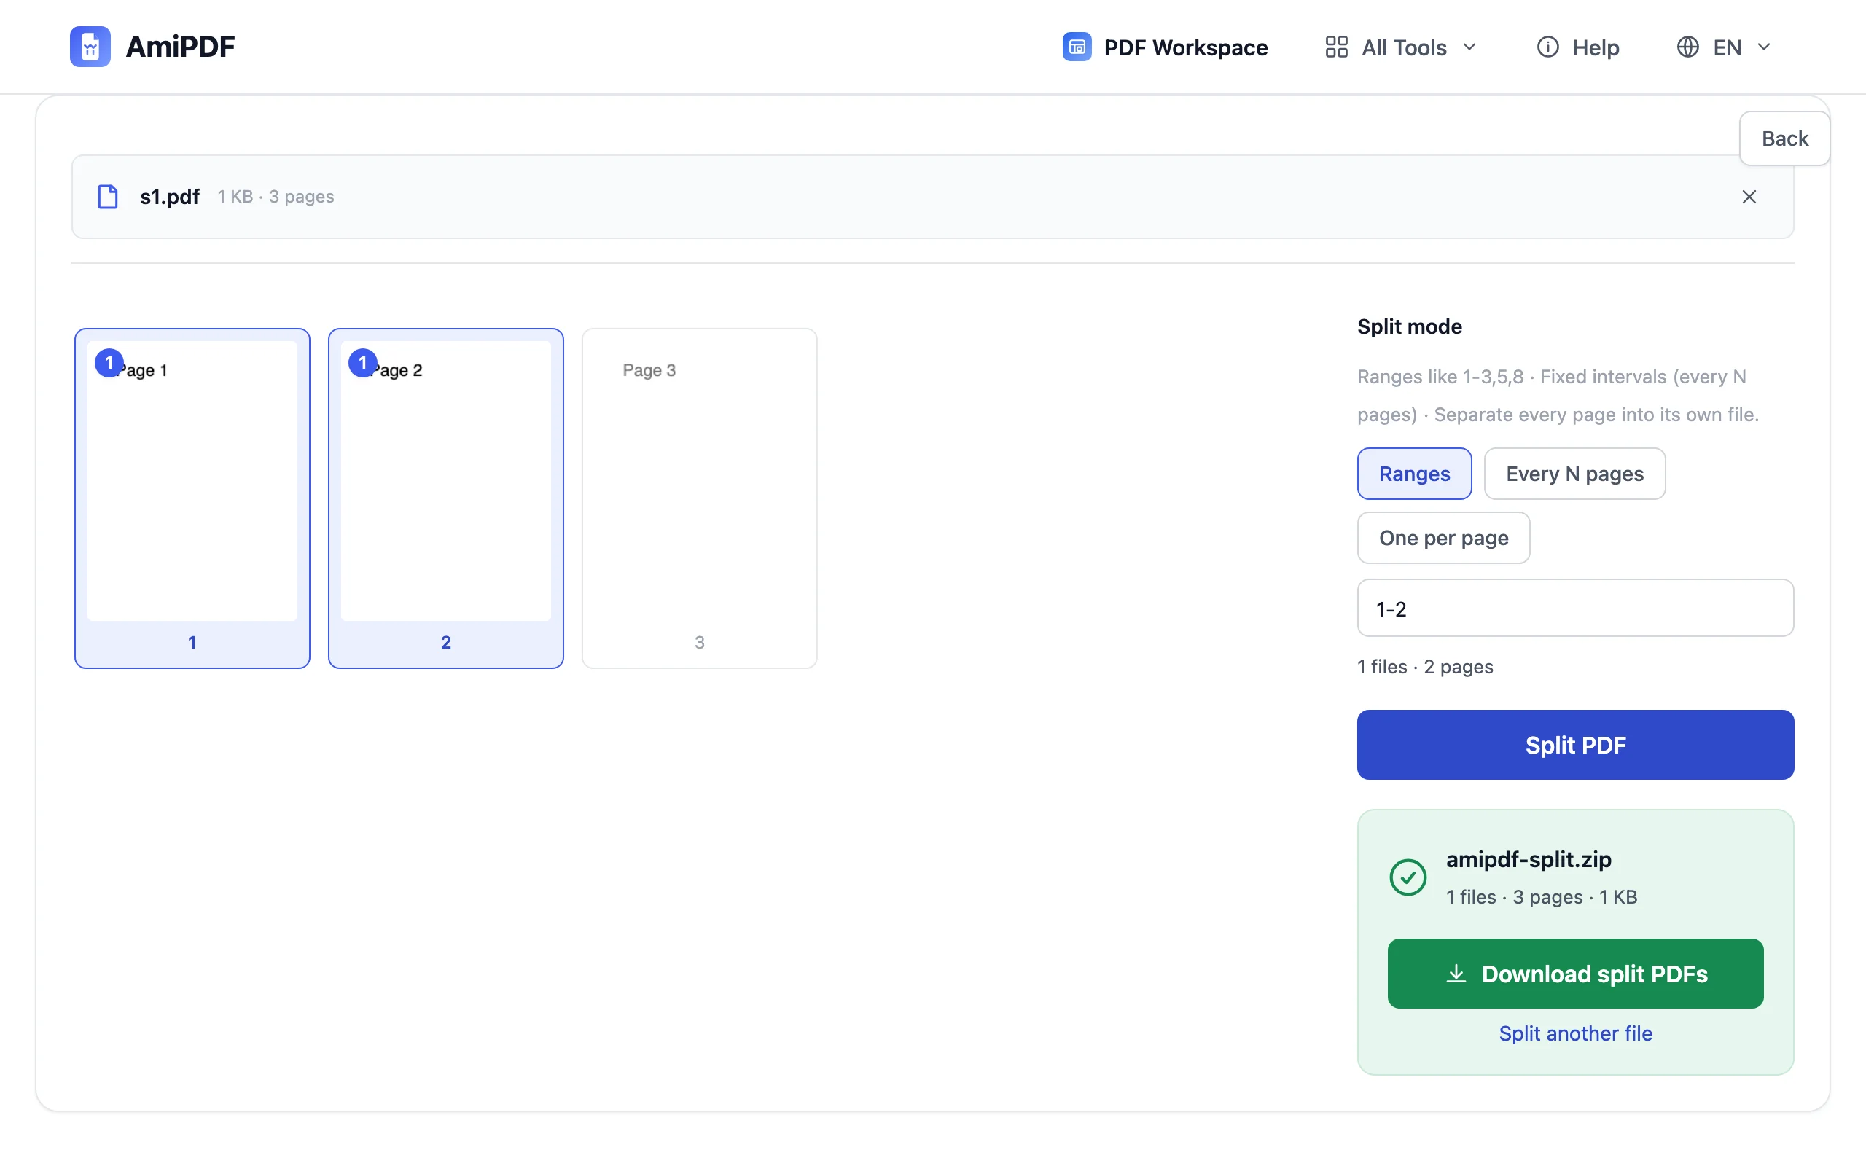Expand the All Tools dropdown chevron
Screen dimensions: 1866x1166
point(1469,47)
